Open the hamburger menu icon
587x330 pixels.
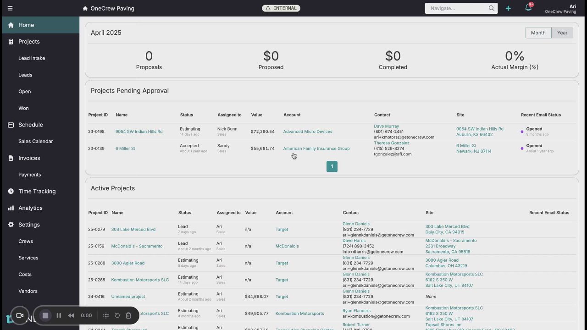(x=10, y=8)
